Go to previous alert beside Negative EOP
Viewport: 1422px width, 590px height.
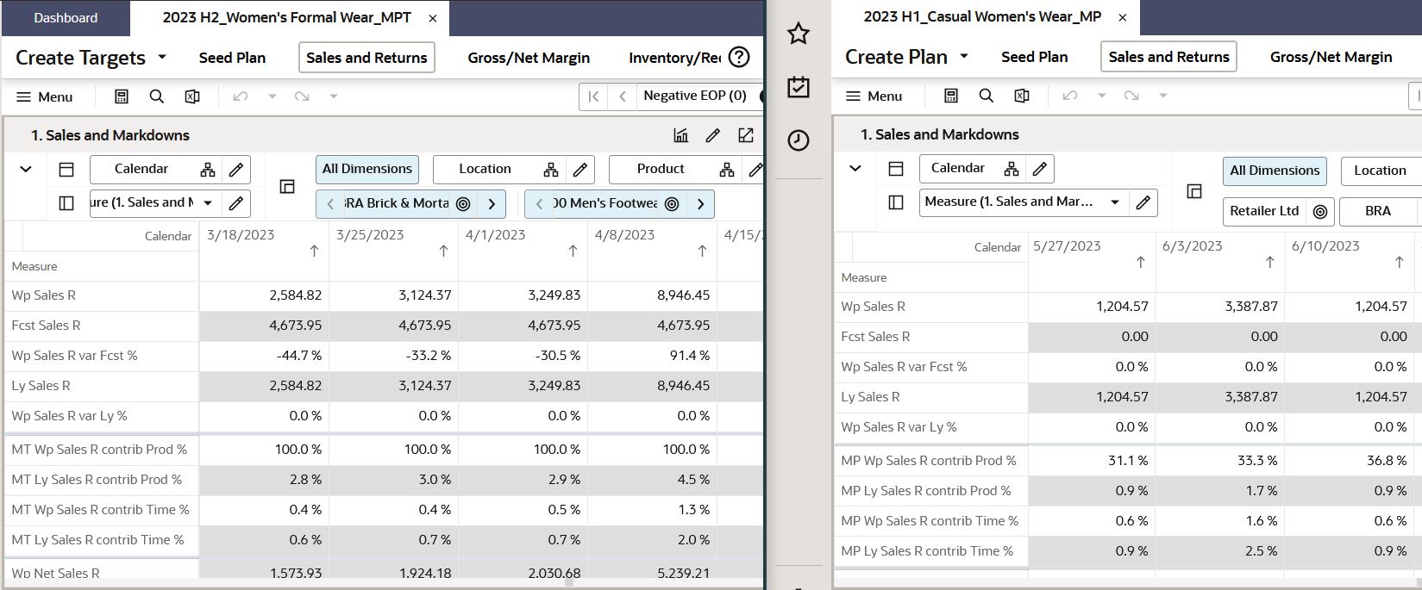point(622,96)
